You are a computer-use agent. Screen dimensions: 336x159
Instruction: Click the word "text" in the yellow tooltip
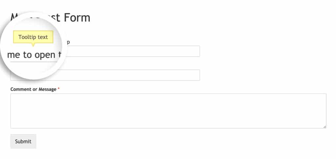[43, 37]
